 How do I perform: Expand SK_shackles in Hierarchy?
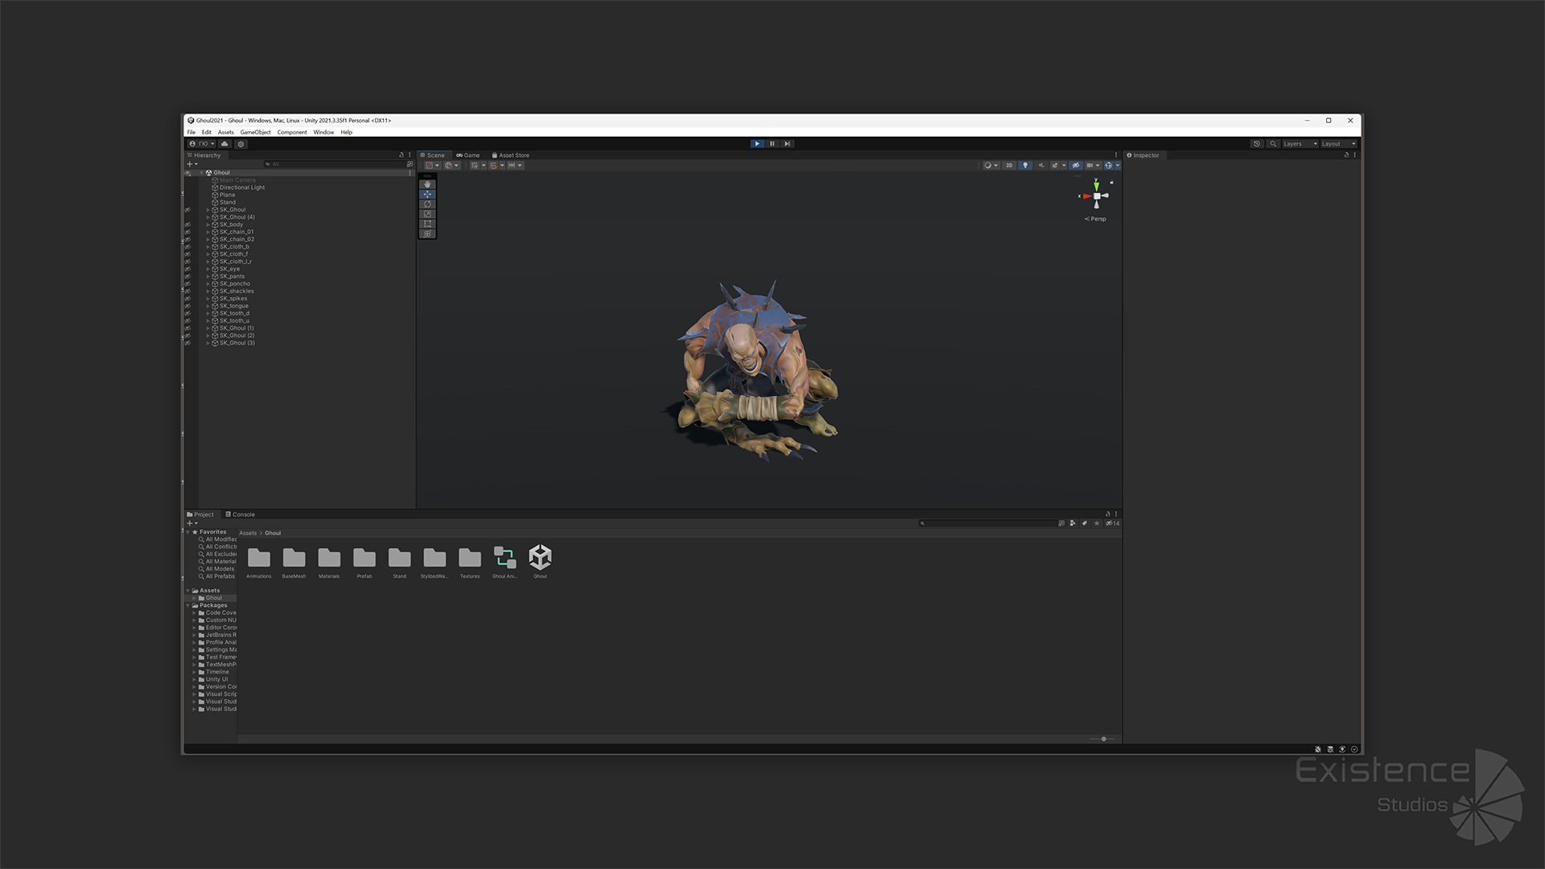pos(208,291)
